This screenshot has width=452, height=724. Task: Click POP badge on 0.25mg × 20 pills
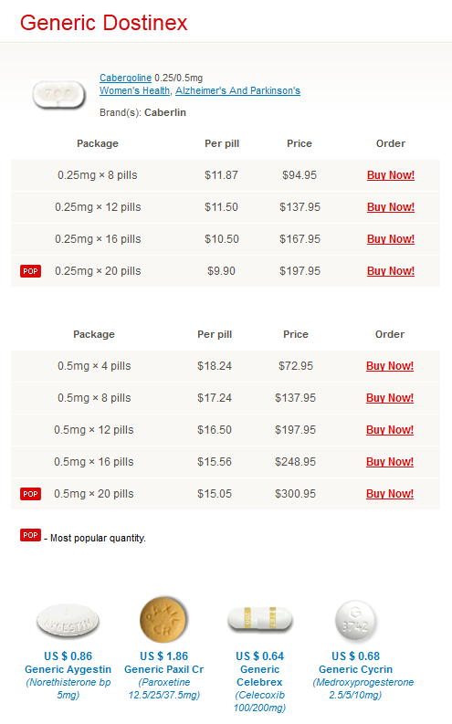tap(30, 271)
